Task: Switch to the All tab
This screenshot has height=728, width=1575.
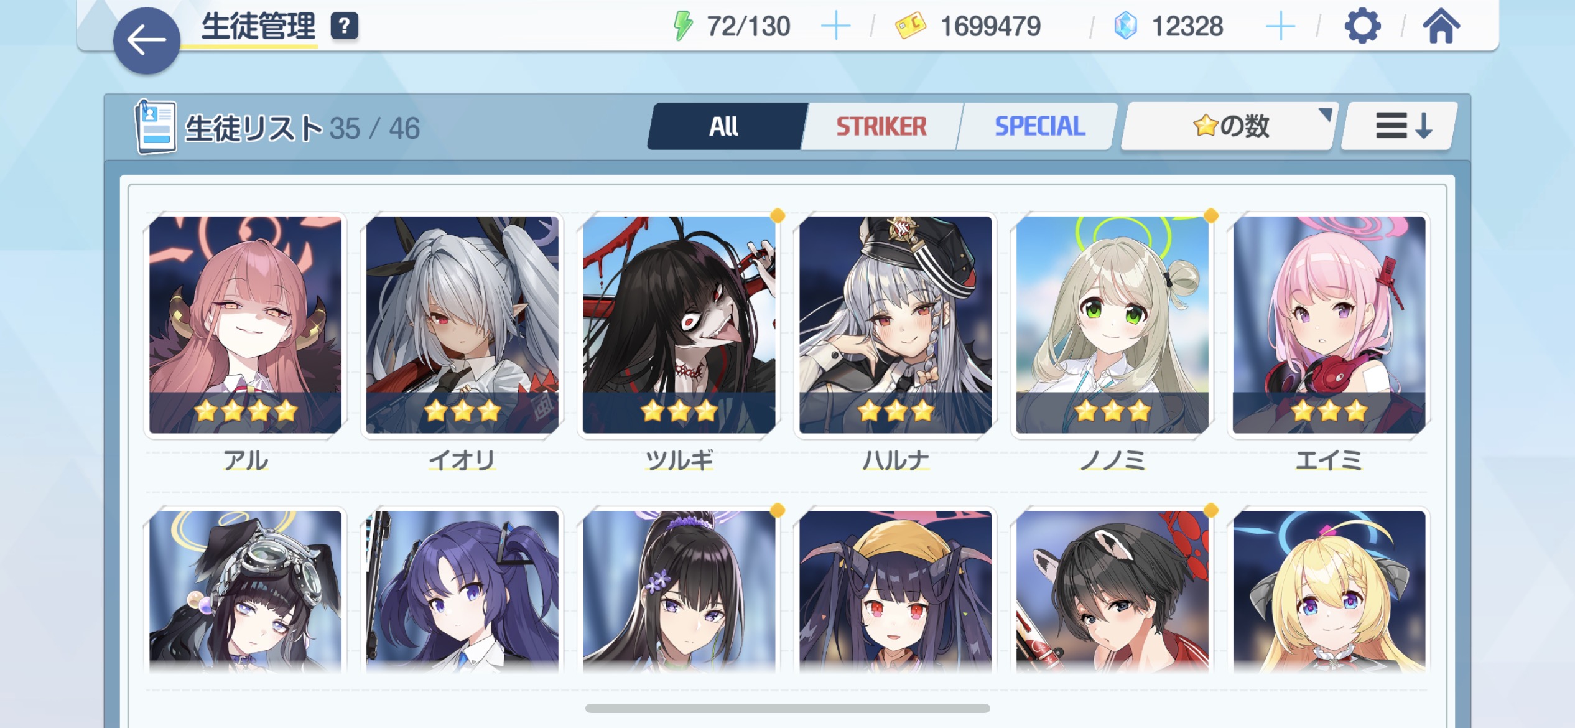Action: pos(725,126)
